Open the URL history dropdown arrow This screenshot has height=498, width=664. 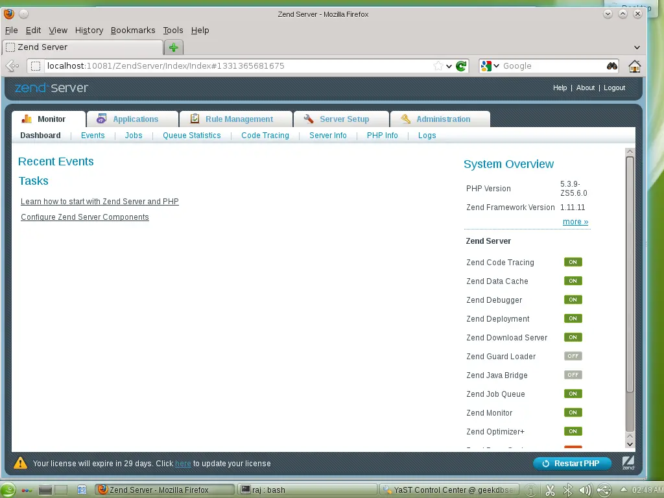(x=449, y=66)
